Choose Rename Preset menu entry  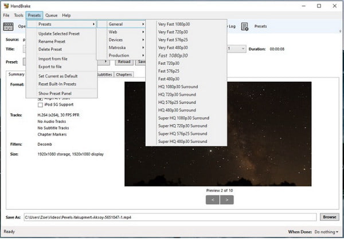(61, 42)
